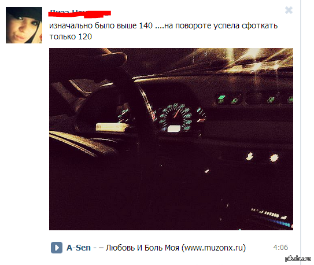Click the street lights through the windshield
This screenshot has height=265, width=314.
(x=250, y=60)
